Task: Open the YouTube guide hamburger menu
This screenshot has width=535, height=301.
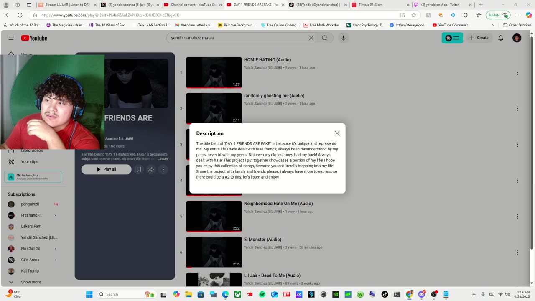Action: click(x=11, y=38)
